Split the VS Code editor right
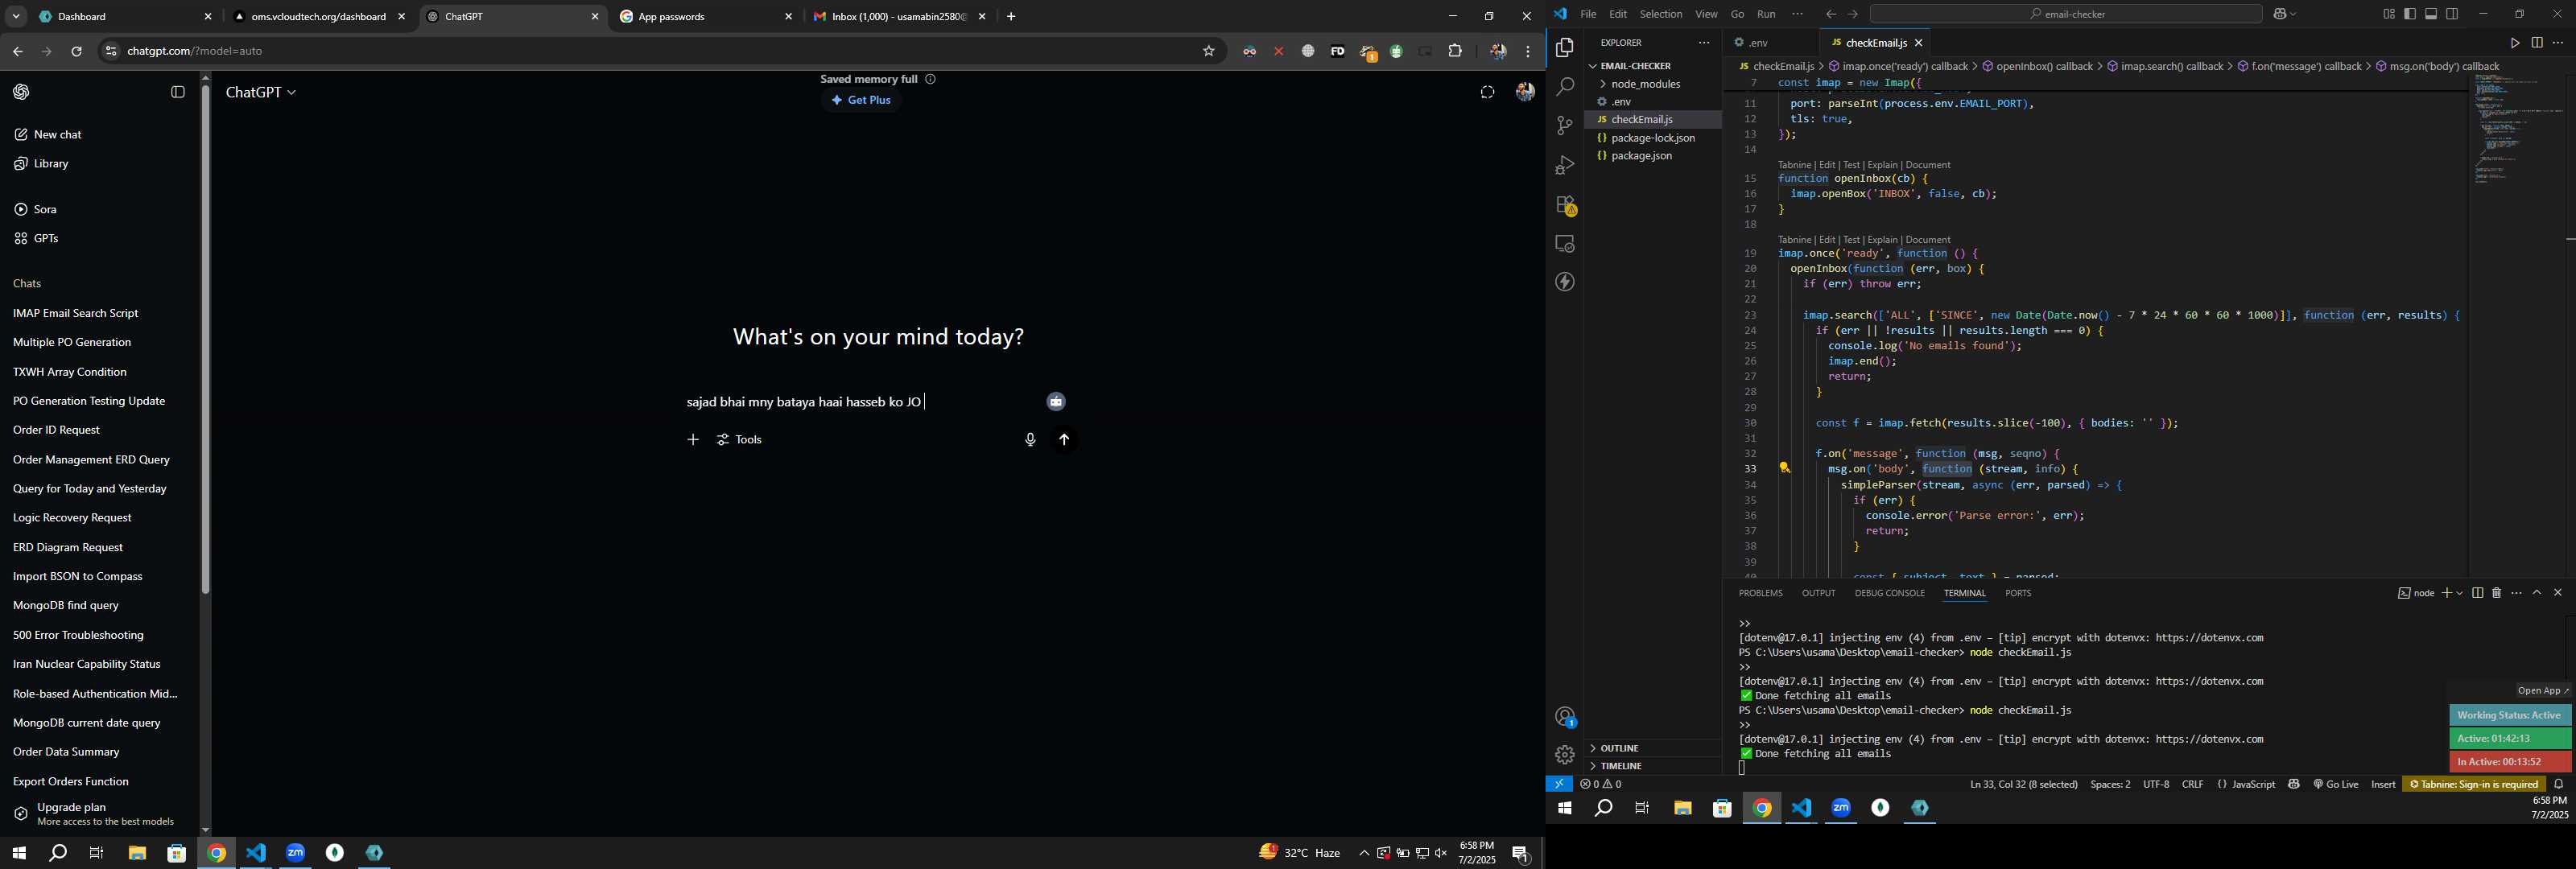This screenshot has height=869, width=2576. 2536,43
